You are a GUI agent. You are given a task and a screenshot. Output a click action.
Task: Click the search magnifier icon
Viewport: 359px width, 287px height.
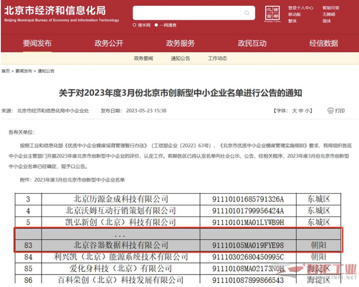(x=247, y=13)
